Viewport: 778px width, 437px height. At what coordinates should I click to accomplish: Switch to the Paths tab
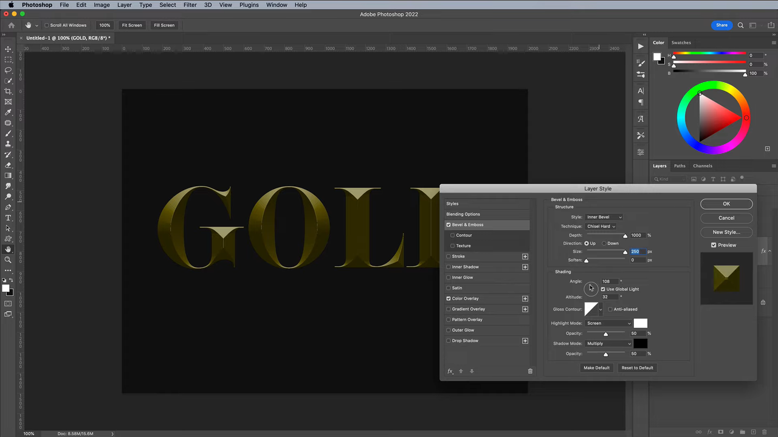[680, 166]
